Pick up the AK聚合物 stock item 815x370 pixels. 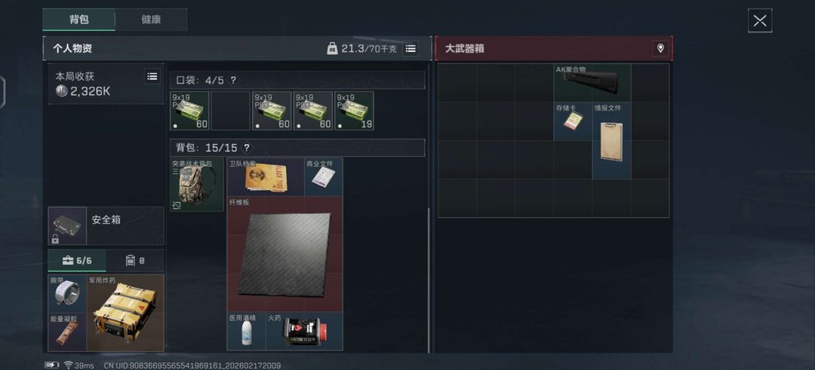[x=592, y=82]
